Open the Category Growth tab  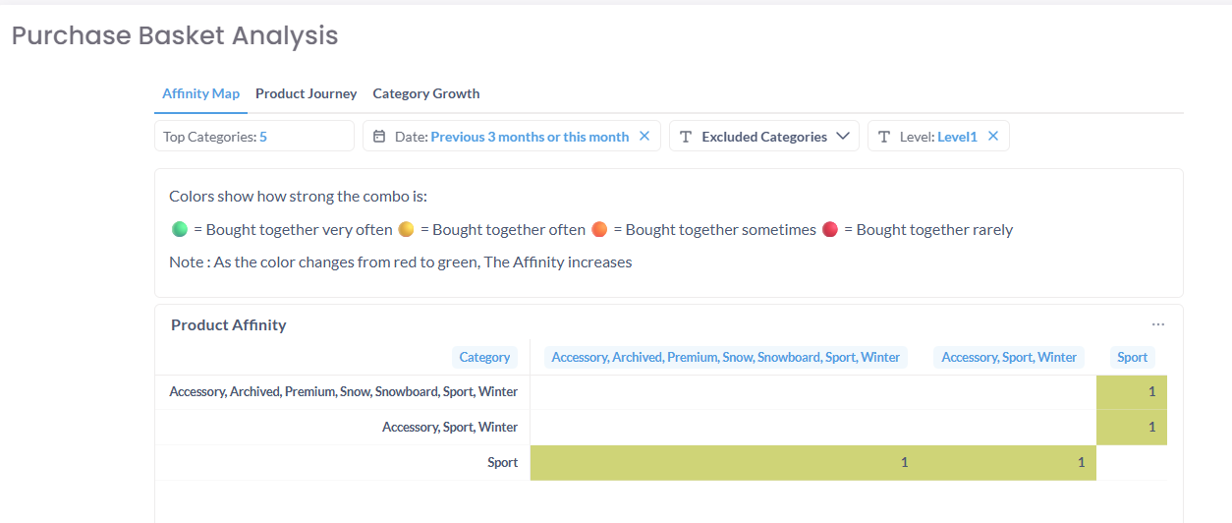(x=426, y=94)
